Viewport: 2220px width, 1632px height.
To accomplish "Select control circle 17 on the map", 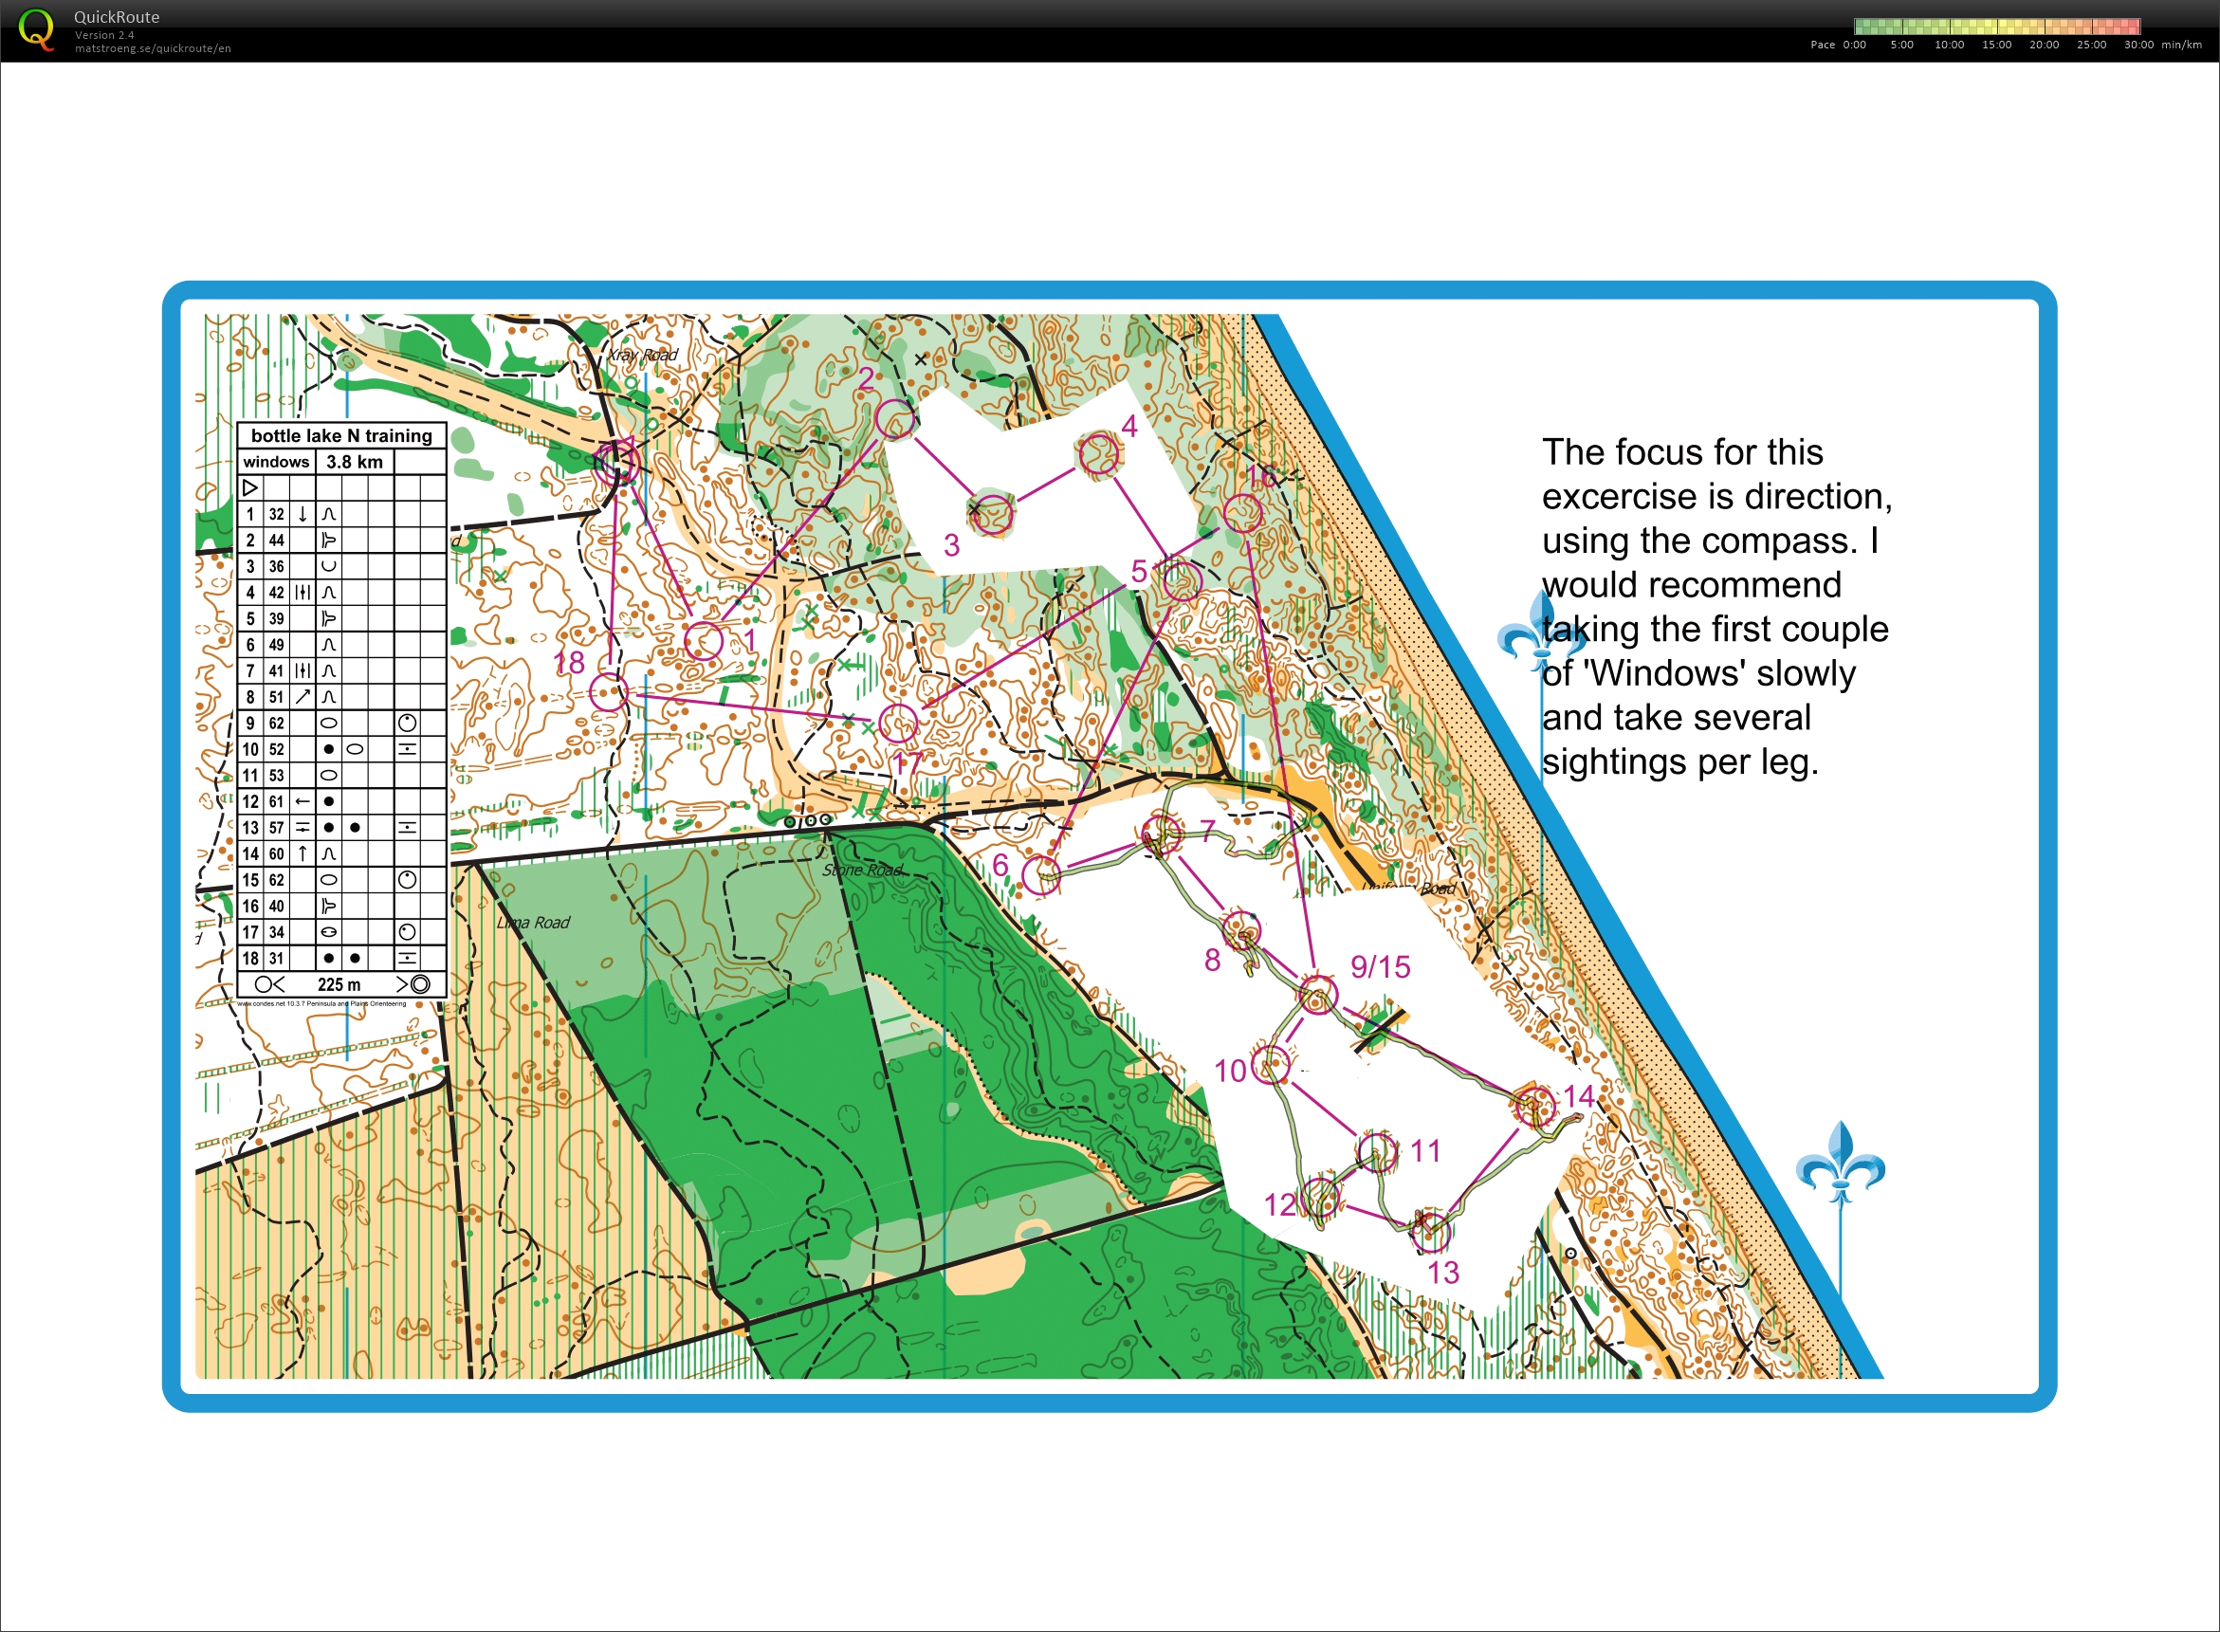I will (x=898, y=724).
